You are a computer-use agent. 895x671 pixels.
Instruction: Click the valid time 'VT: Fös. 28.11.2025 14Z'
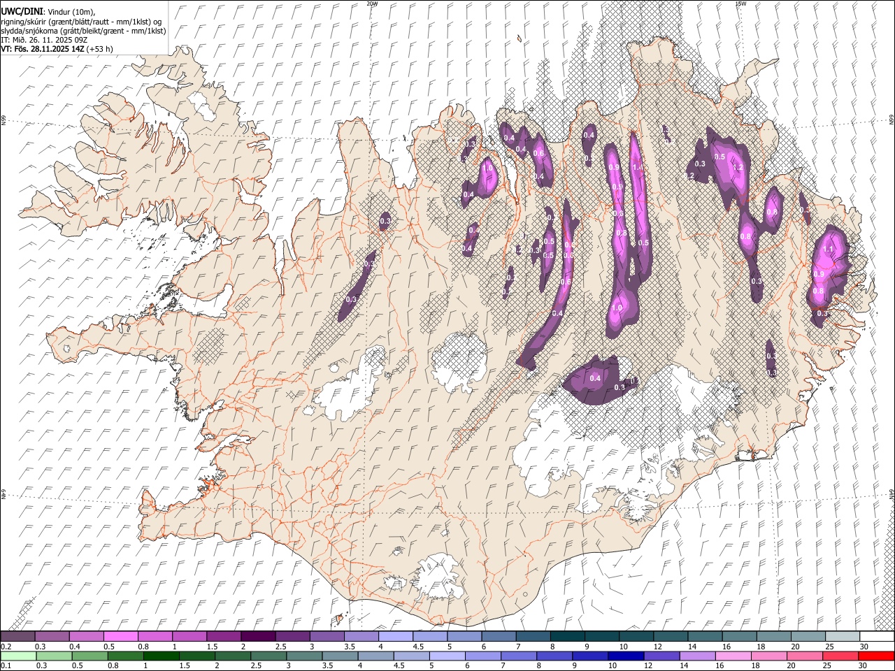[x=43, y=49]
